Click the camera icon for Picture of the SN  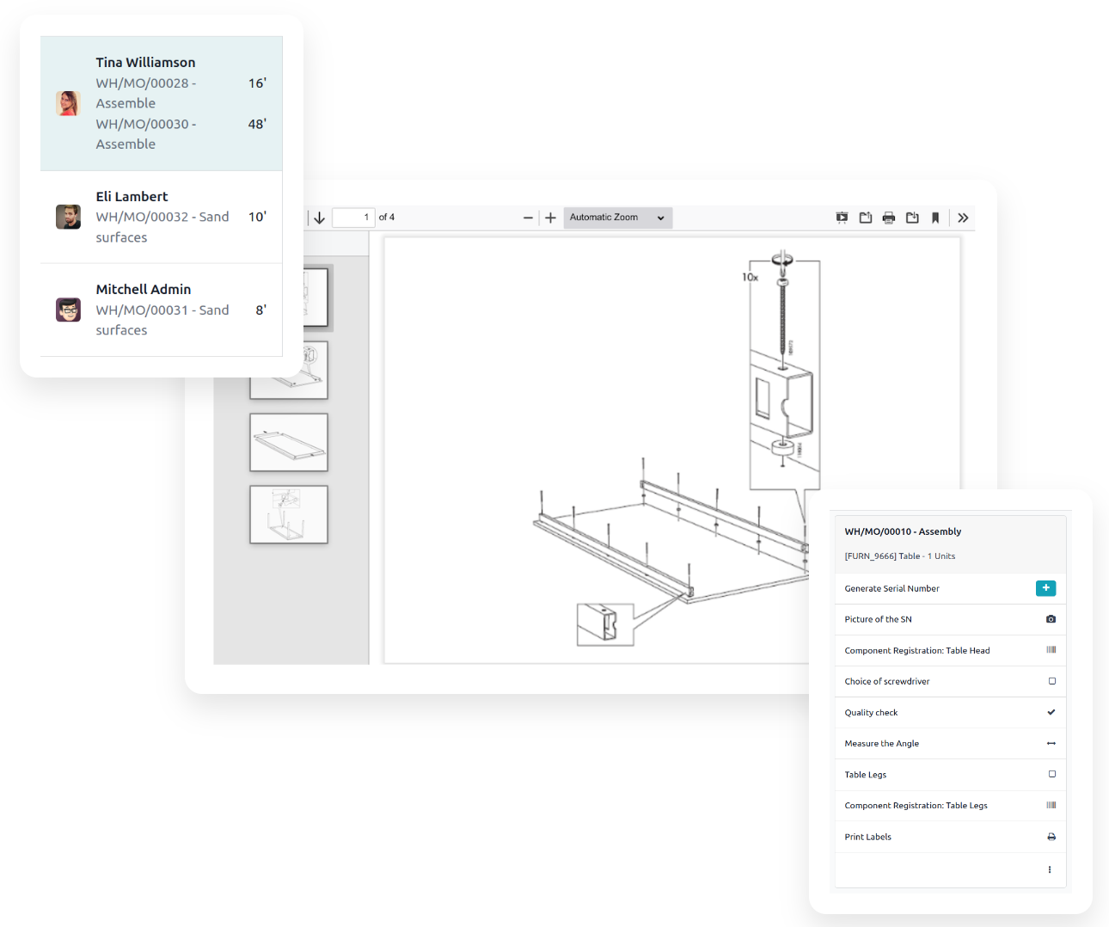click(x=1051, y=619)
